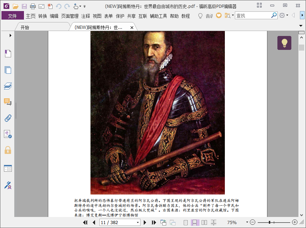306x228 pixels.
Task: Open the 帮助 ribbon tab
Action: click(174, 16)
